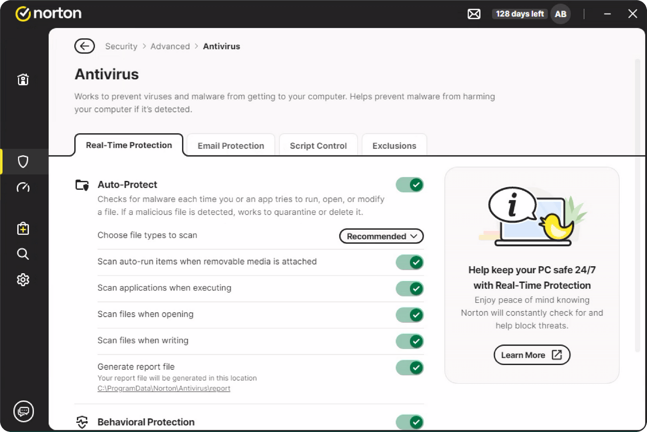Disable Scan applications when executing
Image resolution: width=647 pixels, height=432 pixels.
(410, 288)
